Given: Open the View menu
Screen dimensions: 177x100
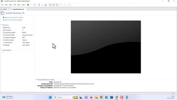Looking at the screenshot, I should [11, 5].
